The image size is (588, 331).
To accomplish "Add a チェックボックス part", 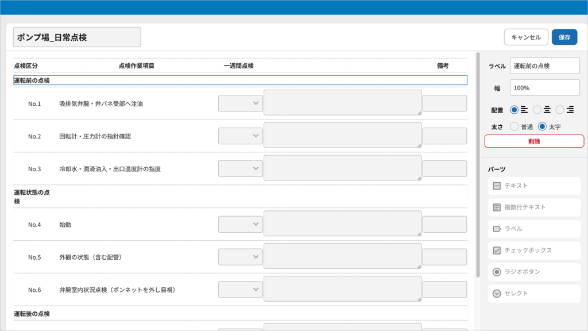I will [x=534, y=251].
